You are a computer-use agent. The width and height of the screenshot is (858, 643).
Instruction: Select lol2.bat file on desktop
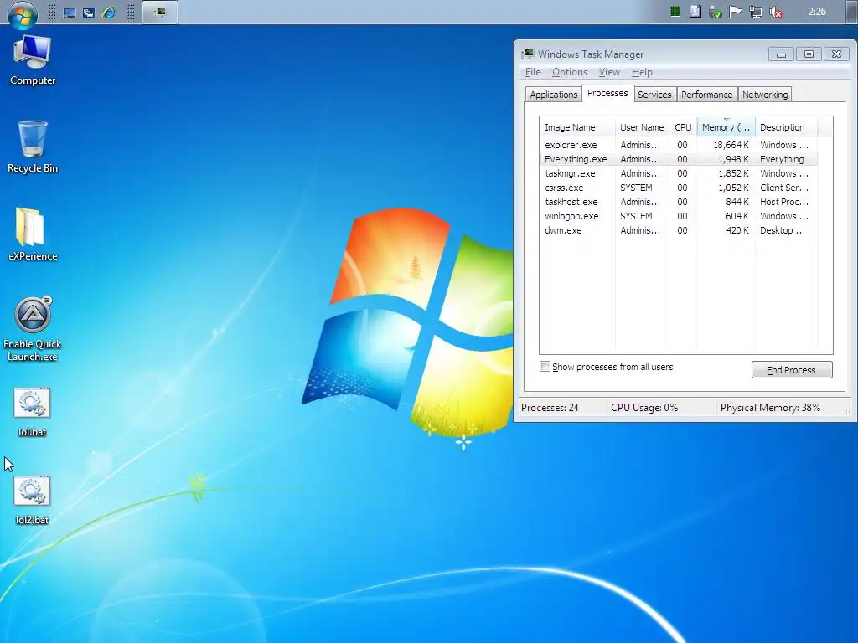point(32,501)
